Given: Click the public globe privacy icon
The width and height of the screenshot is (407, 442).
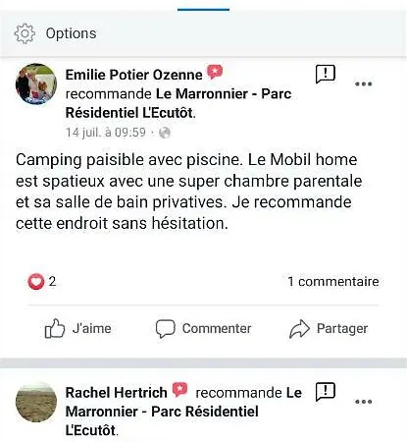Looking at the screenshot, I should click(165, 133).
